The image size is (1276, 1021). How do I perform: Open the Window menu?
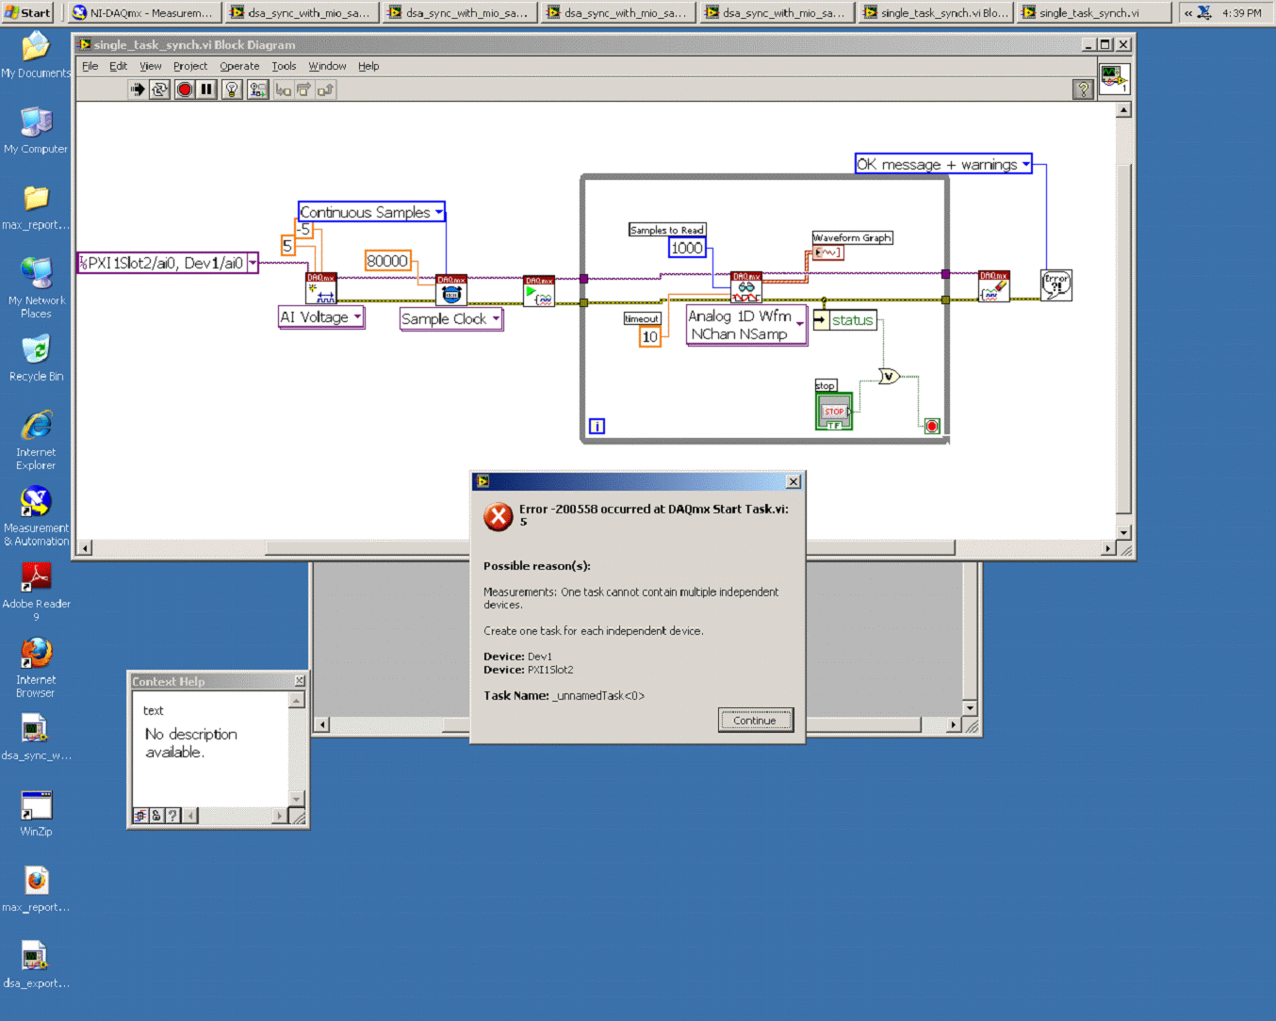tap(327, 66)
